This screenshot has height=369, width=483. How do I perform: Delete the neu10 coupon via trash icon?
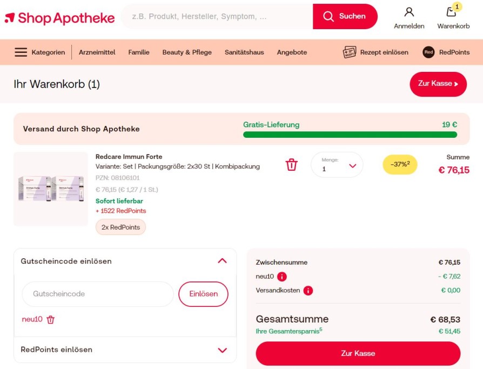pyautogui.click(x=51, y=320)
